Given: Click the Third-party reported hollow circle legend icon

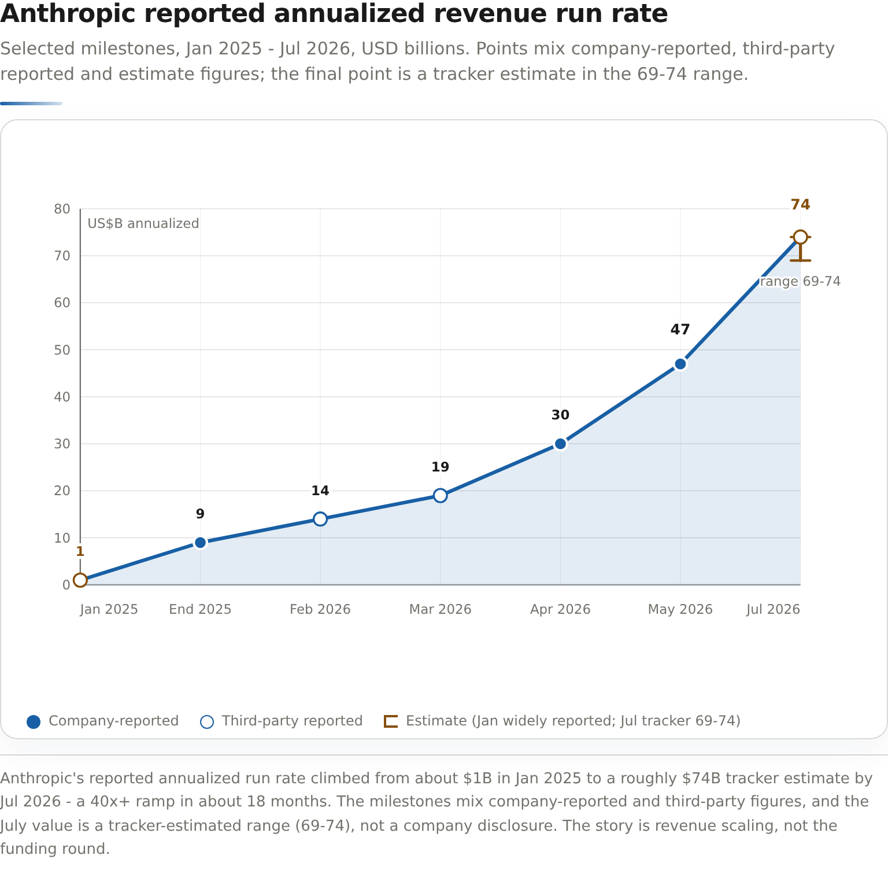Looking at the screenshot, I should click(x=206, y=722).
